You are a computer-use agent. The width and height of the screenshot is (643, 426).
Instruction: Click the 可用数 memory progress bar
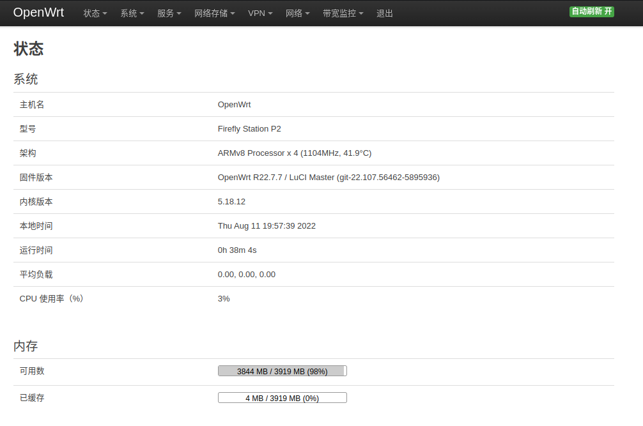coord(282,371)
